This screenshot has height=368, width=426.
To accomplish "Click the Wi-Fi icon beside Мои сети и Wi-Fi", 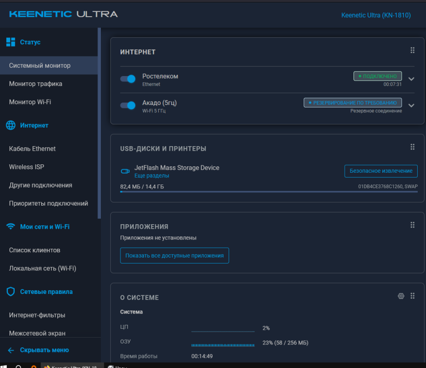I will (11, 227).
